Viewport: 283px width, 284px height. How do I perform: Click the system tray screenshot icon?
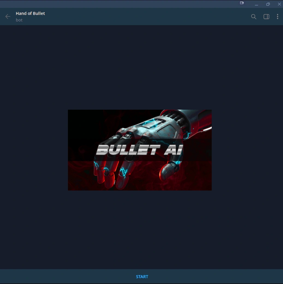coord(242,3)
